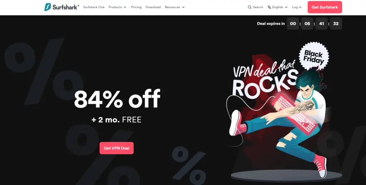Screen dimensions: 366x185
Task: Expand the Resources dropdown chevron
Action: pyautogui.click(x=183, y=7)
